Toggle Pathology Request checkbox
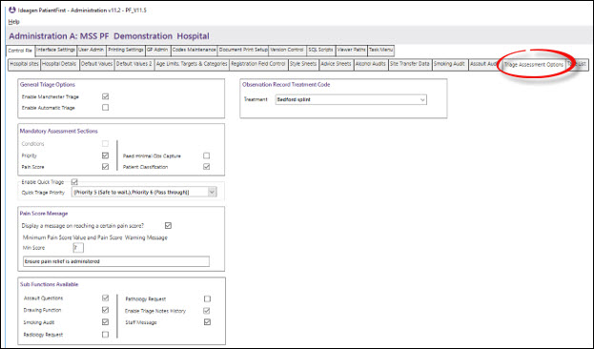 [x=207, y=299]
